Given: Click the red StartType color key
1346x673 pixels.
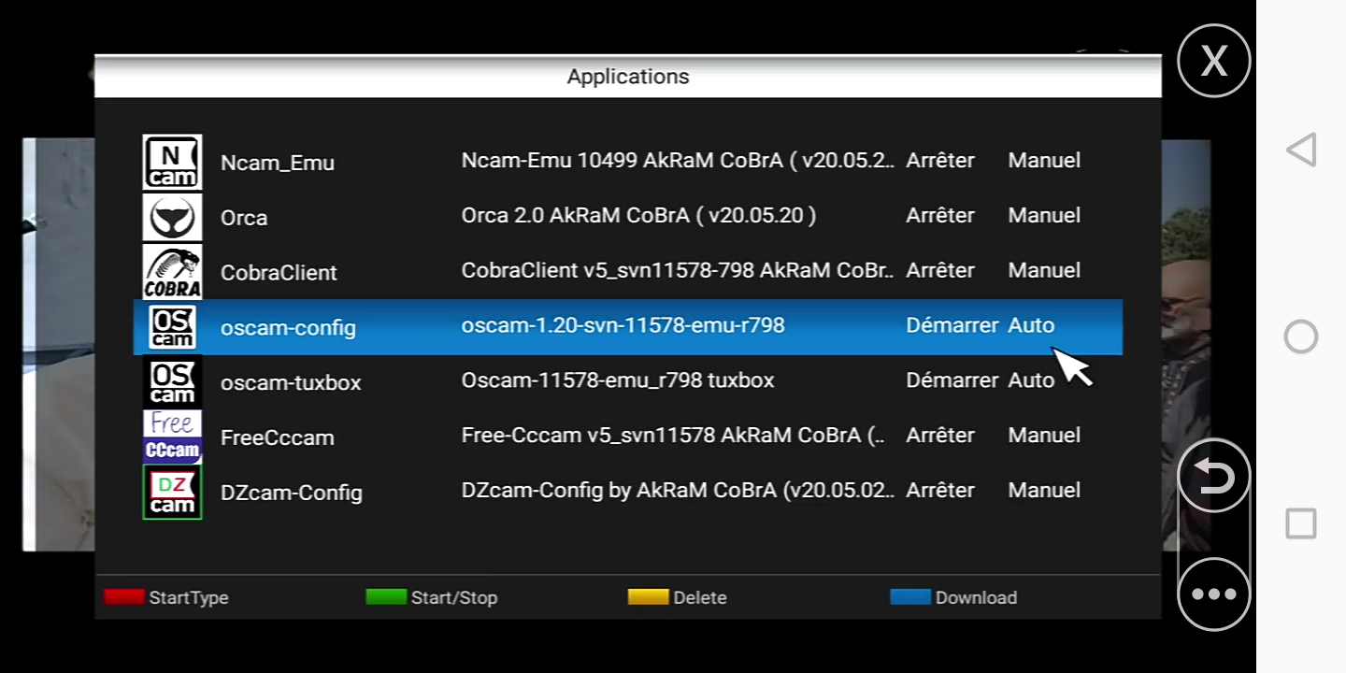Looking at the screenshot, I should (124, 597).
